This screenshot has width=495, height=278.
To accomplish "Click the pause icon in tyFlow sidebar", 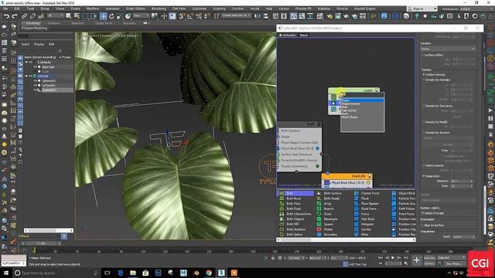I will [x=490, y=118].
